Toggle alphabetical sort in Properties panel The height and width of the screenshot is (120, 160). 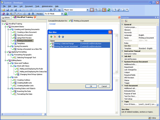point(126,21)
